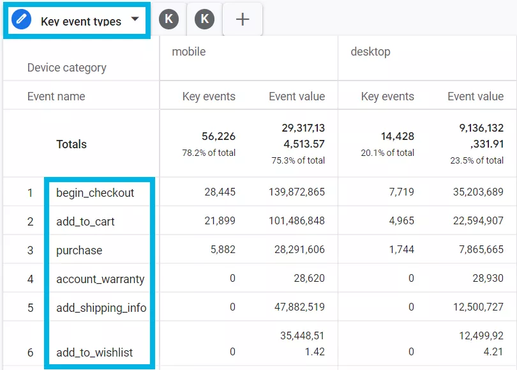This screenshot has height=370, width=517.
Task: Click the mobile column group header
Action: tap(188, 52)
